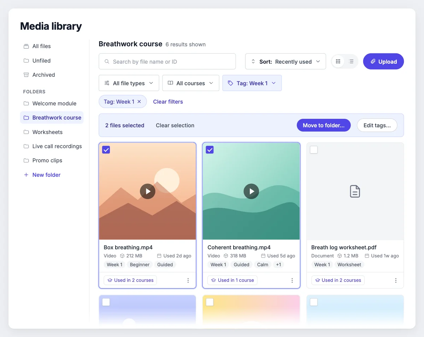The image size is (424, 337).
Task: Click Used in 2 courses on Box breathing
Action: pos(130,280)
